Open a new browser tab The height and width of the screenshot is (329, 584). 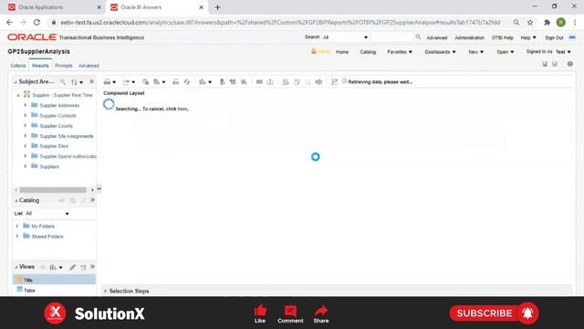217,7
